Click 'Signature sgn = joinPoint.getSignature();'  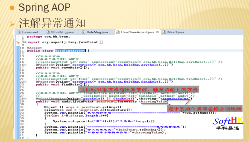tap(88, 110)
